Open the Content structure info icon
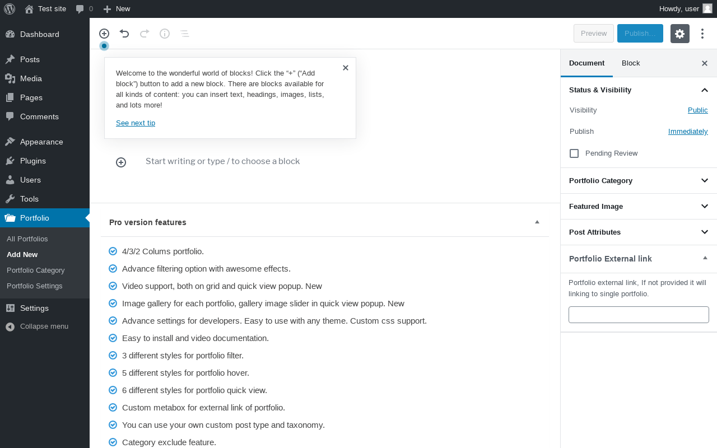 [165, 34]
